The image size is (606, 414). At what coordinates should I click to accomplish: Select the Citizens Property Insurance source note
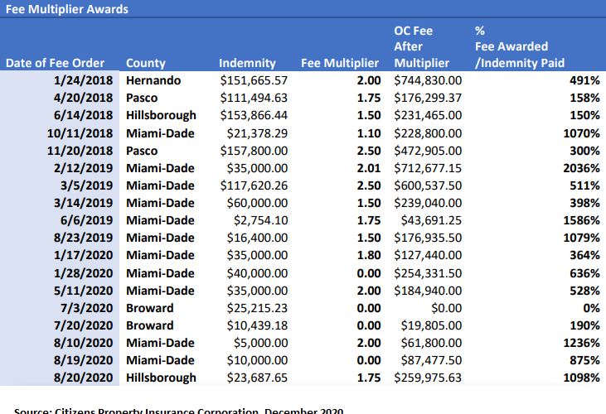[x=178, y=410]
